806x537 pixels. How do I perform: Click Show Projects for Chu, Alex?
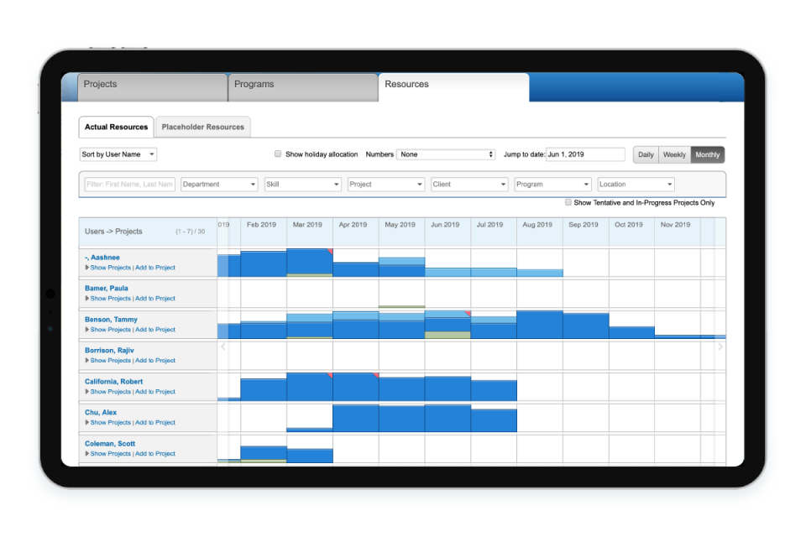coord(110,422)
